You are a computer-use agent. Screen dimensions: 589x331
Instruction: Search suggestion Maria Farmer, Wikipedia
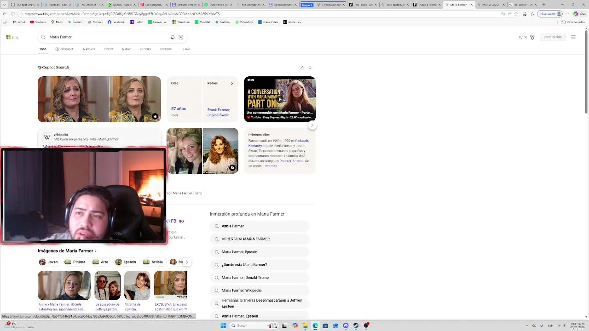click(260, 291)
